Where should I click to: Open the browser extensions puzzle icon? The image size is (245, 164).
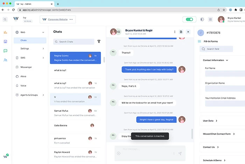tap(236, 10)
